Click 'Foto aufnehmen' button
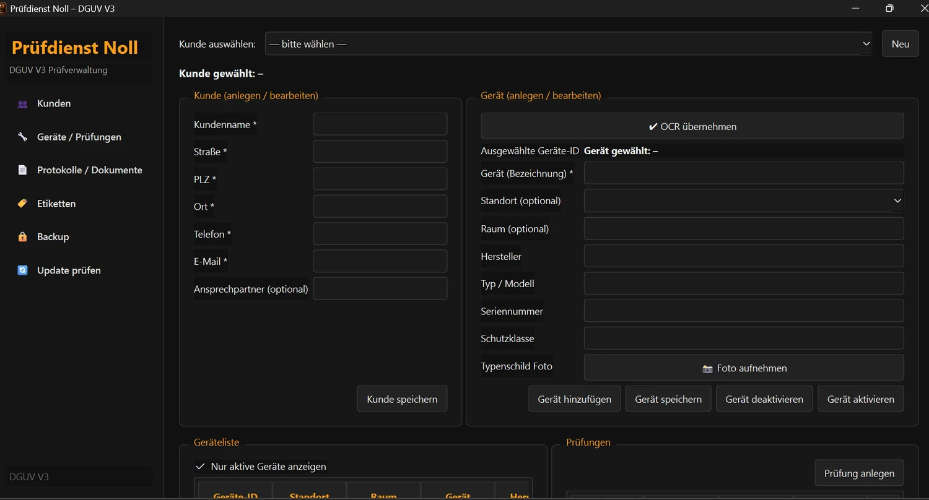The width and height of the screenshot is (929, 500). (x=744, y=368)
